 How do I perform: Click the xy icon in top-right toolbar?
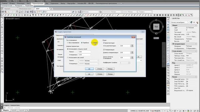(x=186, y=15)
